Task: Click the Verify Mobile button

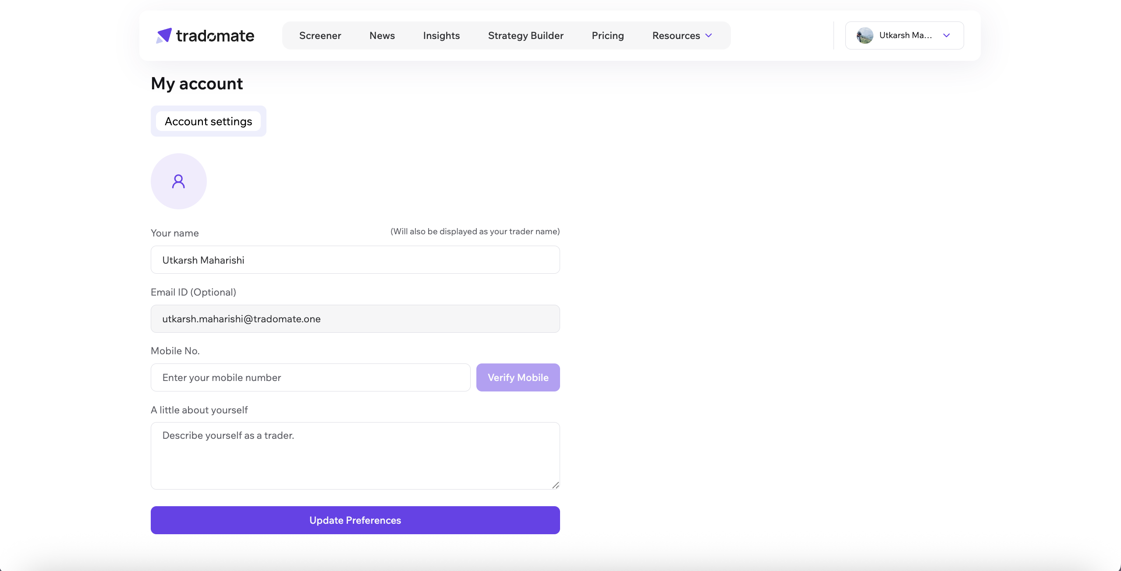Action: coord(518,377)
